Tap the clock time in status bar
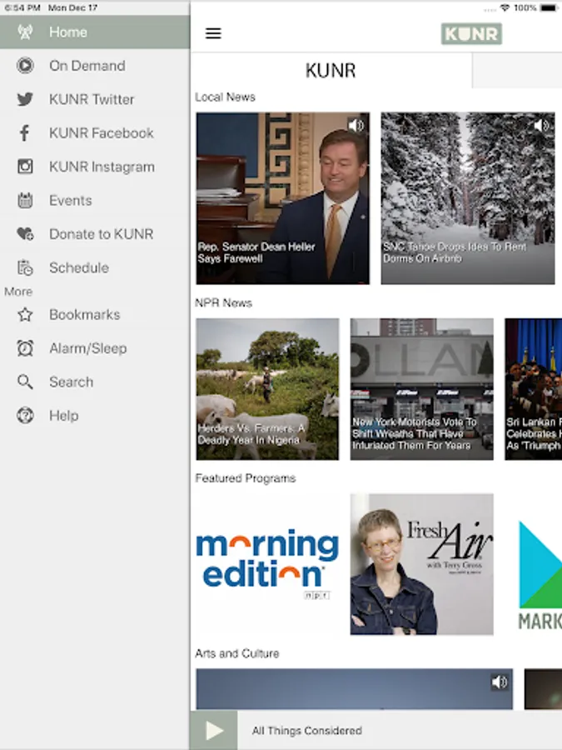The width and height of the screenshot is (562, 750). [22, 7]
